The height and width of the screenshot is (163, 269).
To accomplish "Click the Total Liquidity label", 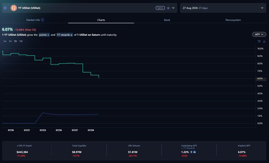I will [x=79, y=146].
